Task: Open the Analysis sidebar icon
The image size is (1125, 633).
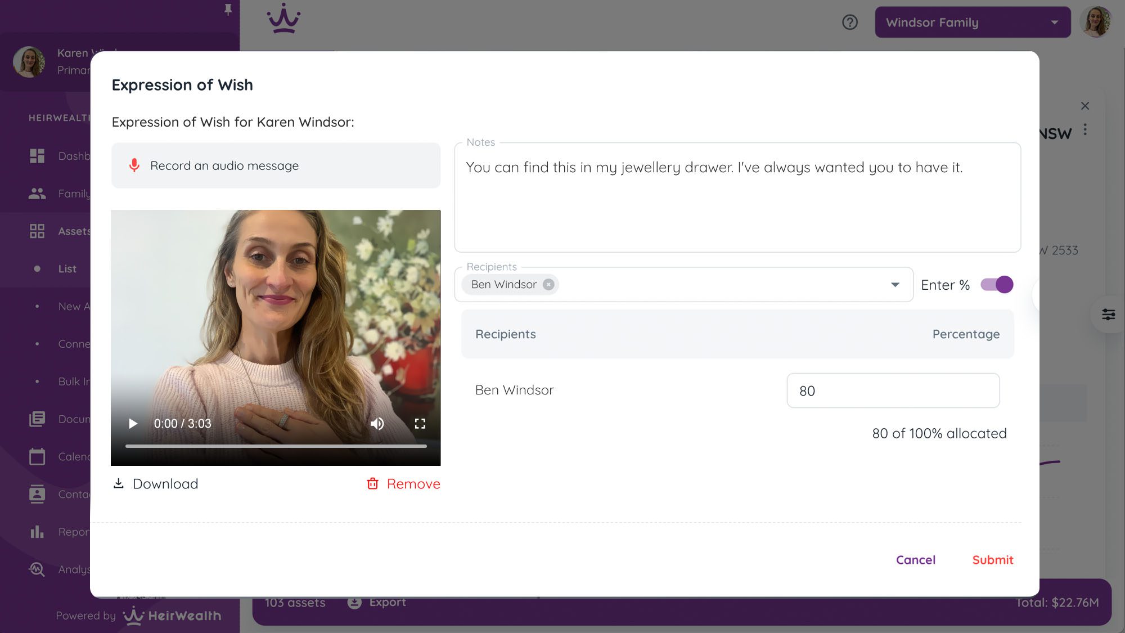Action: click(37, 569)
